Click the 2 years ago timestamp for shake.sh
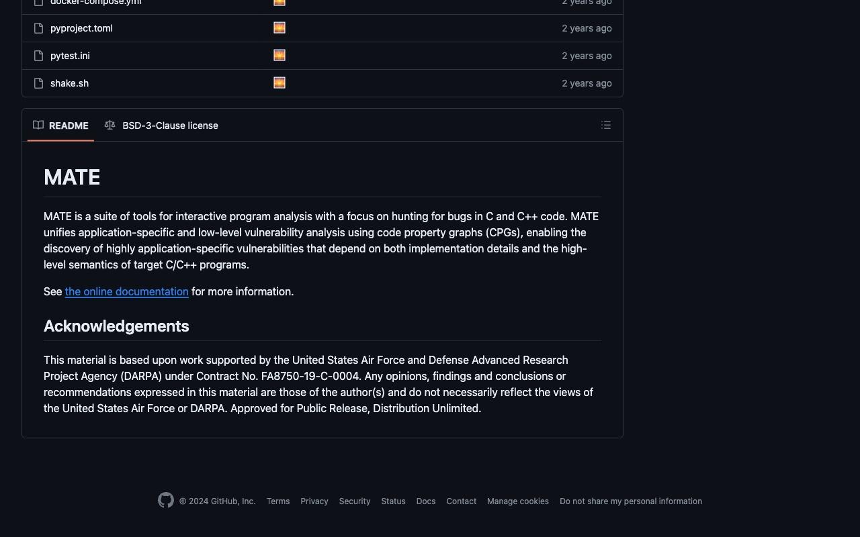Screen dimensions: 860x537 [x=587, y=83]
